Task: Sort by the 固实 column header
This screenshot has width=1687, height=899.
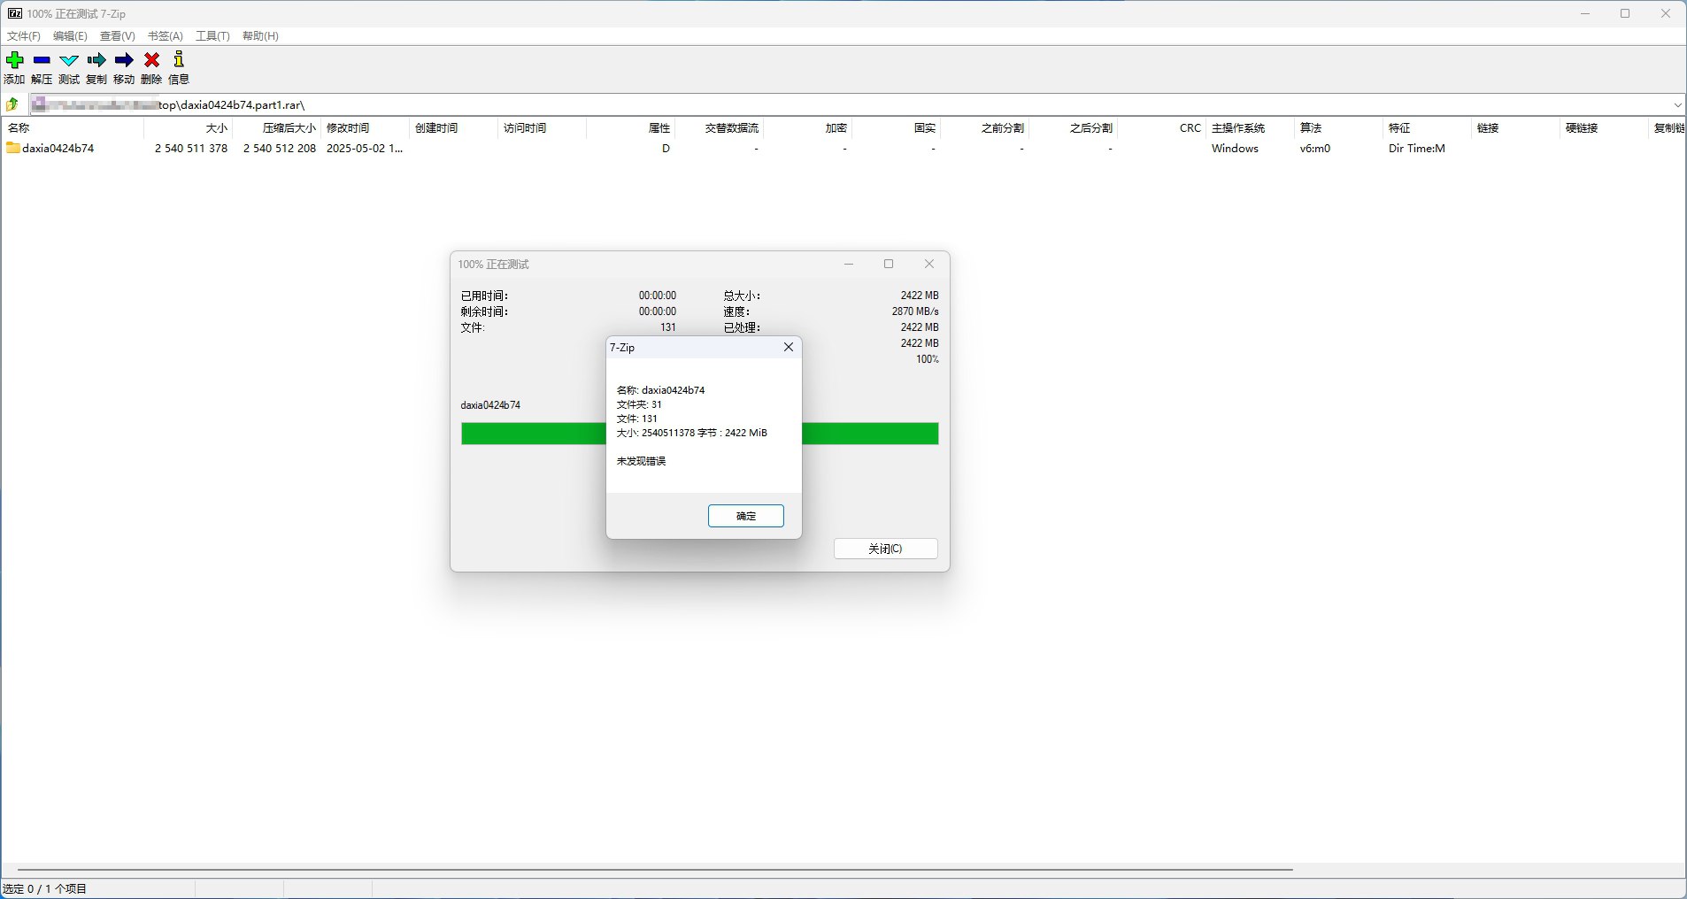Action: point(896,128)
